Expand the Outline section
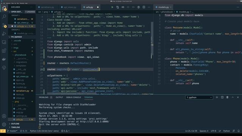The width and height of the screenshot is (242, 136). click(x=15, y=124)
